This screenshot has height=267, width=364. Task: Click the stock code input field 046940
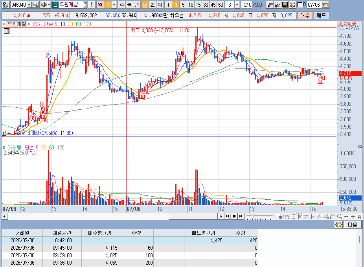[18, 5]
